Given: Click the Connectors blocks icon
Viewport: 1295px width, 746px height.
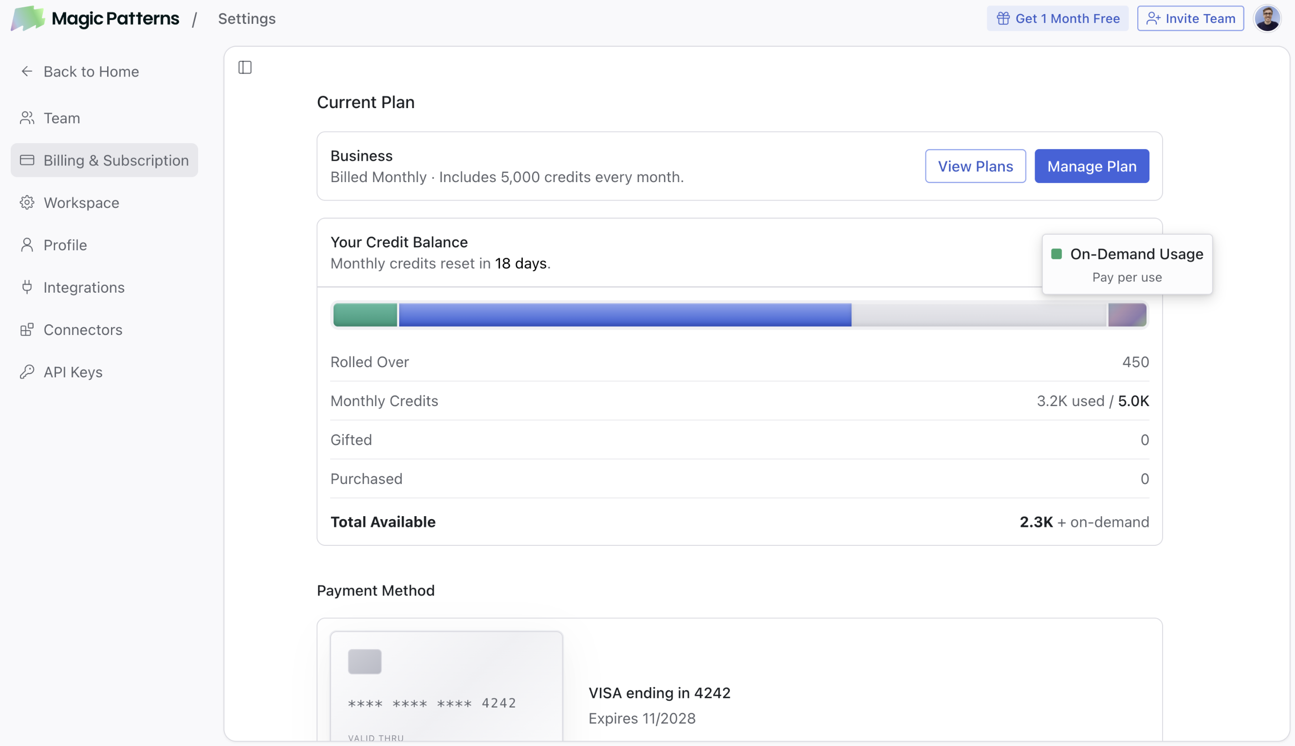Looking at the screenshot, I should tap(27, 330).
